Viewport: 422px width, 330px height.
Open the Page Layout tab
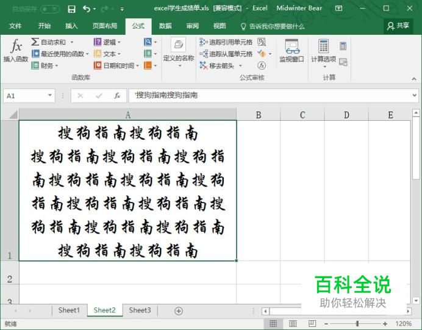(x=105, y=26)
